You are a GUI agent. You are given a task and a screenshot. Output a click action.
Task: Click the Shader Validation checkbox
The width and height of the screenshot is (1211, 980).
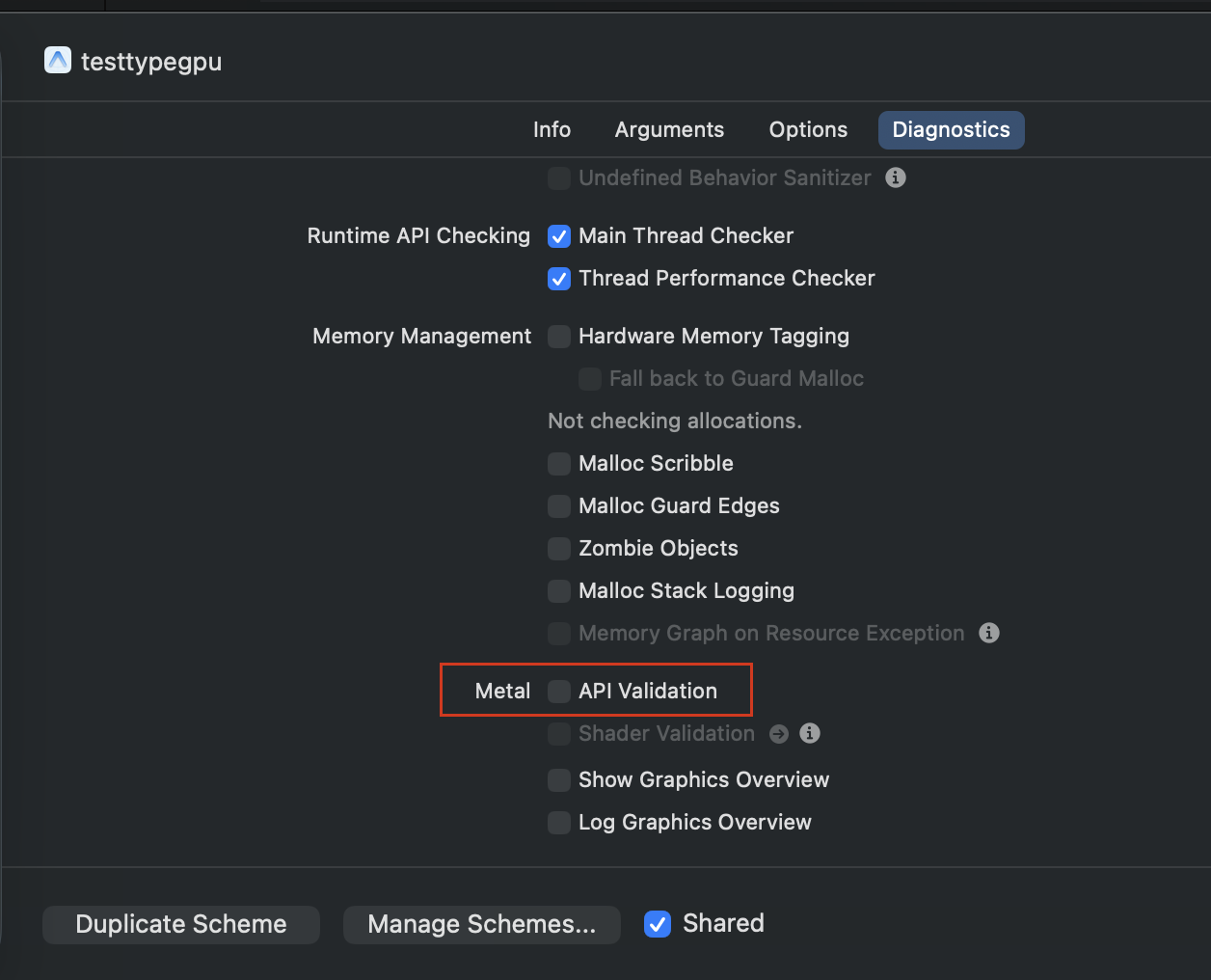click(559, 734)
